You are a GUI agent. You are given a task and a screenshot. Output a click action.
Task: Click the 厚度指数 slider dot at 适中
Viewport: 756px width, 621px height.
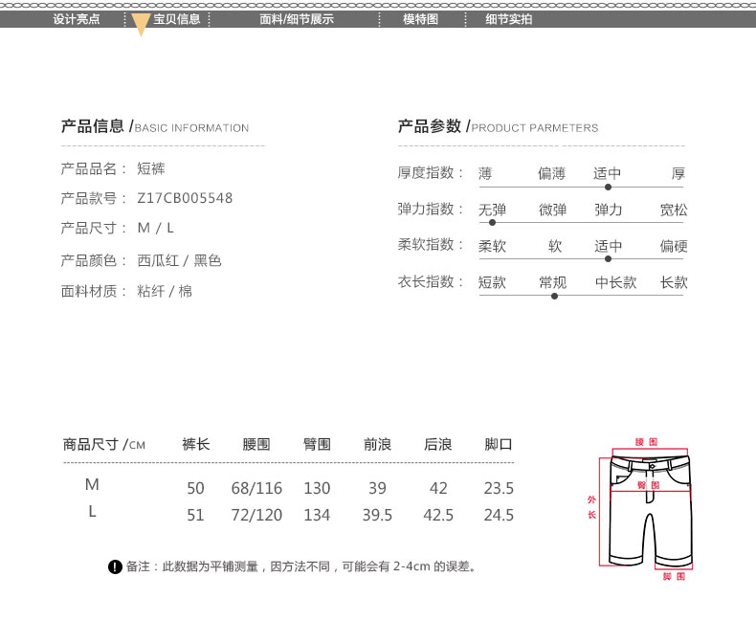(608, 188)
